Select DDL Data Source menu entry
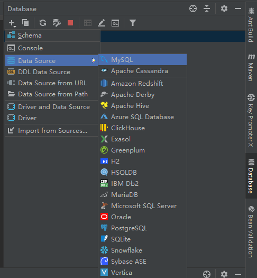257x278 pixels. pyautogui.click(x=51, y=72)
